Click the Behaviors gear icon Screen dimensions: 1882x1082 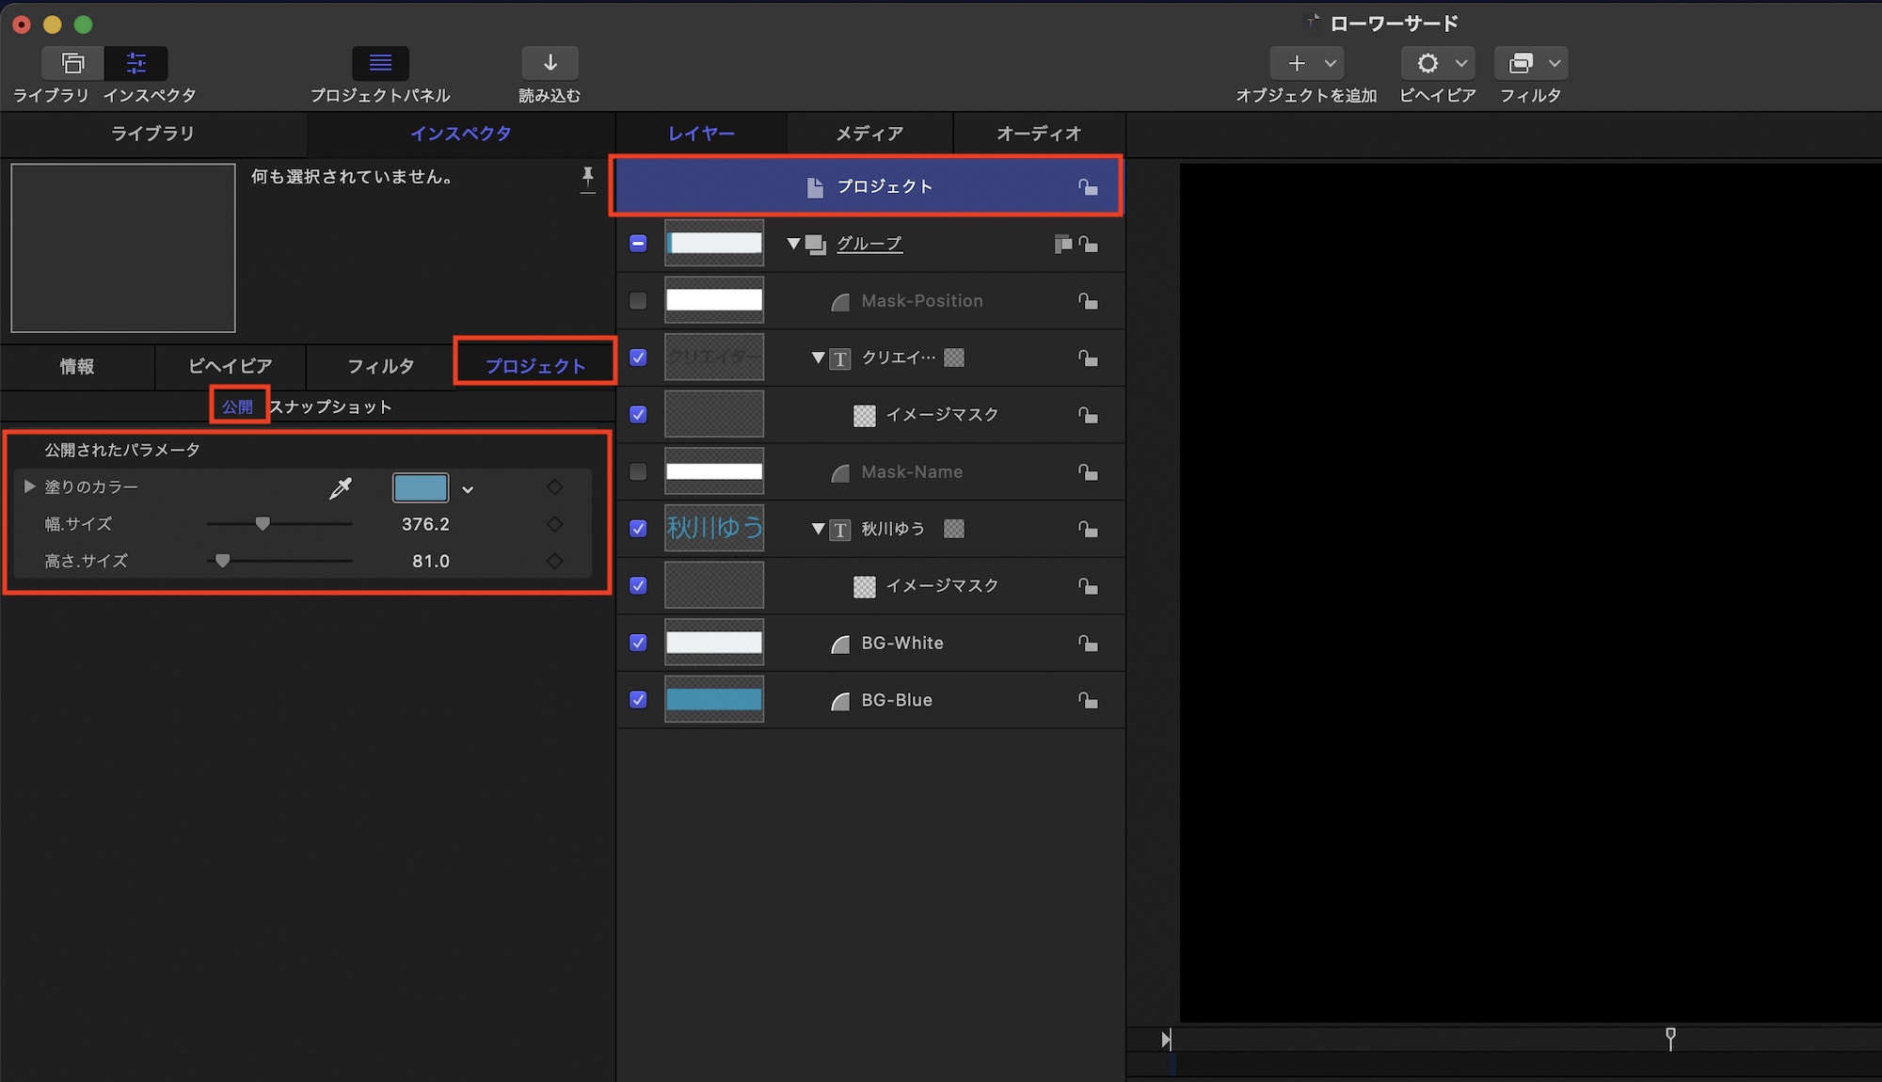(x=1427, y=63)
